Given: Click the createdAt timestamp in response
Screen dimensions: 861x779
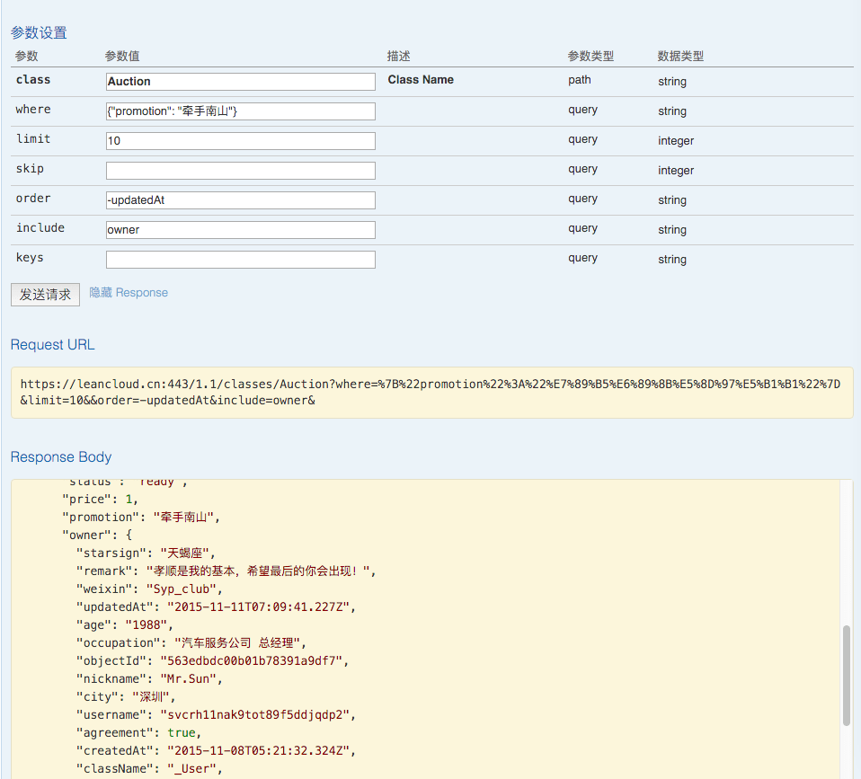Looking at the screenshot, I should (259, 751).
